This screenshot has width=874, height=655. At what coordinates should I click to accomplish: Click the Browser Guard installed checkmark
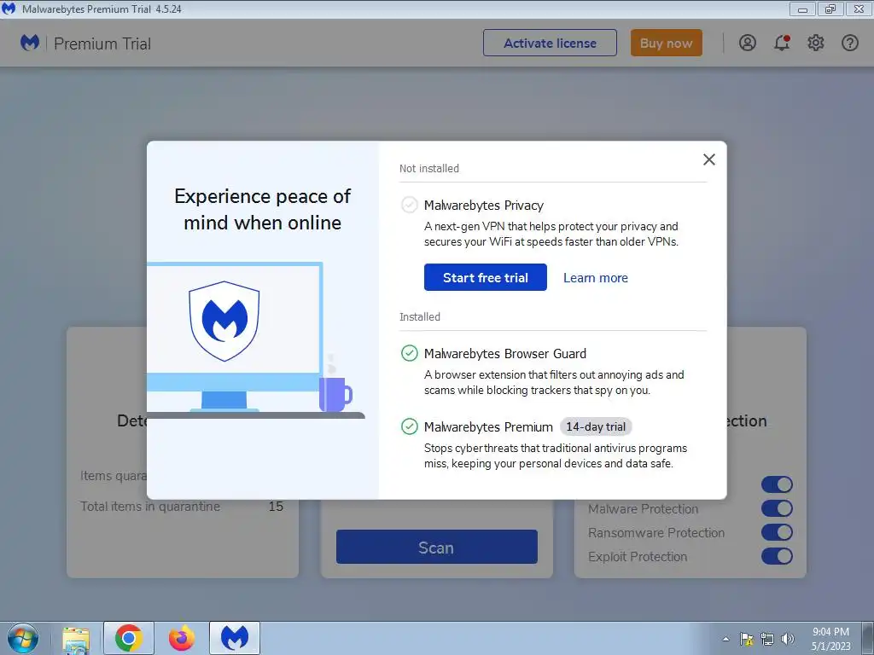pos(409,353)
